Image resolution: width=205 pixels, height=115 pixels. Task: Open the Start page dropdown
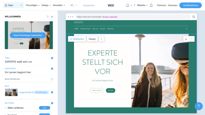14,5
